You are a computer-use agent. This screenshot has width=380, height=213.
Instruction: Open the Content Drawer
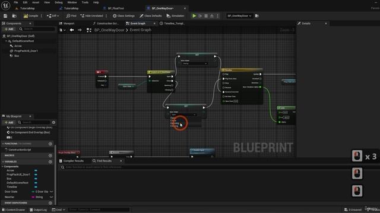click(x=14, y=209)
